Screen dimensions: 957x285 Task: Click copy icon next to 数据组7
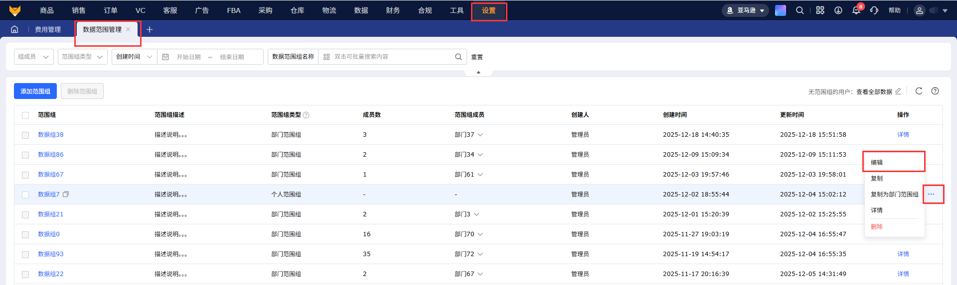tap(66, 194)
